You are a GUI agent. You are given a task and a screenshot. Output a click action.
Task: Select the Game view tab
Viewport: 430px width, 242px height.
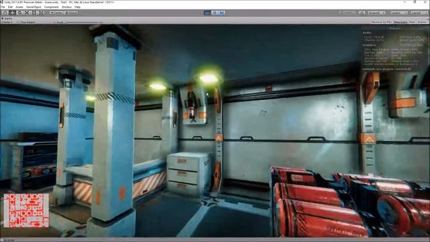point(7,18)
